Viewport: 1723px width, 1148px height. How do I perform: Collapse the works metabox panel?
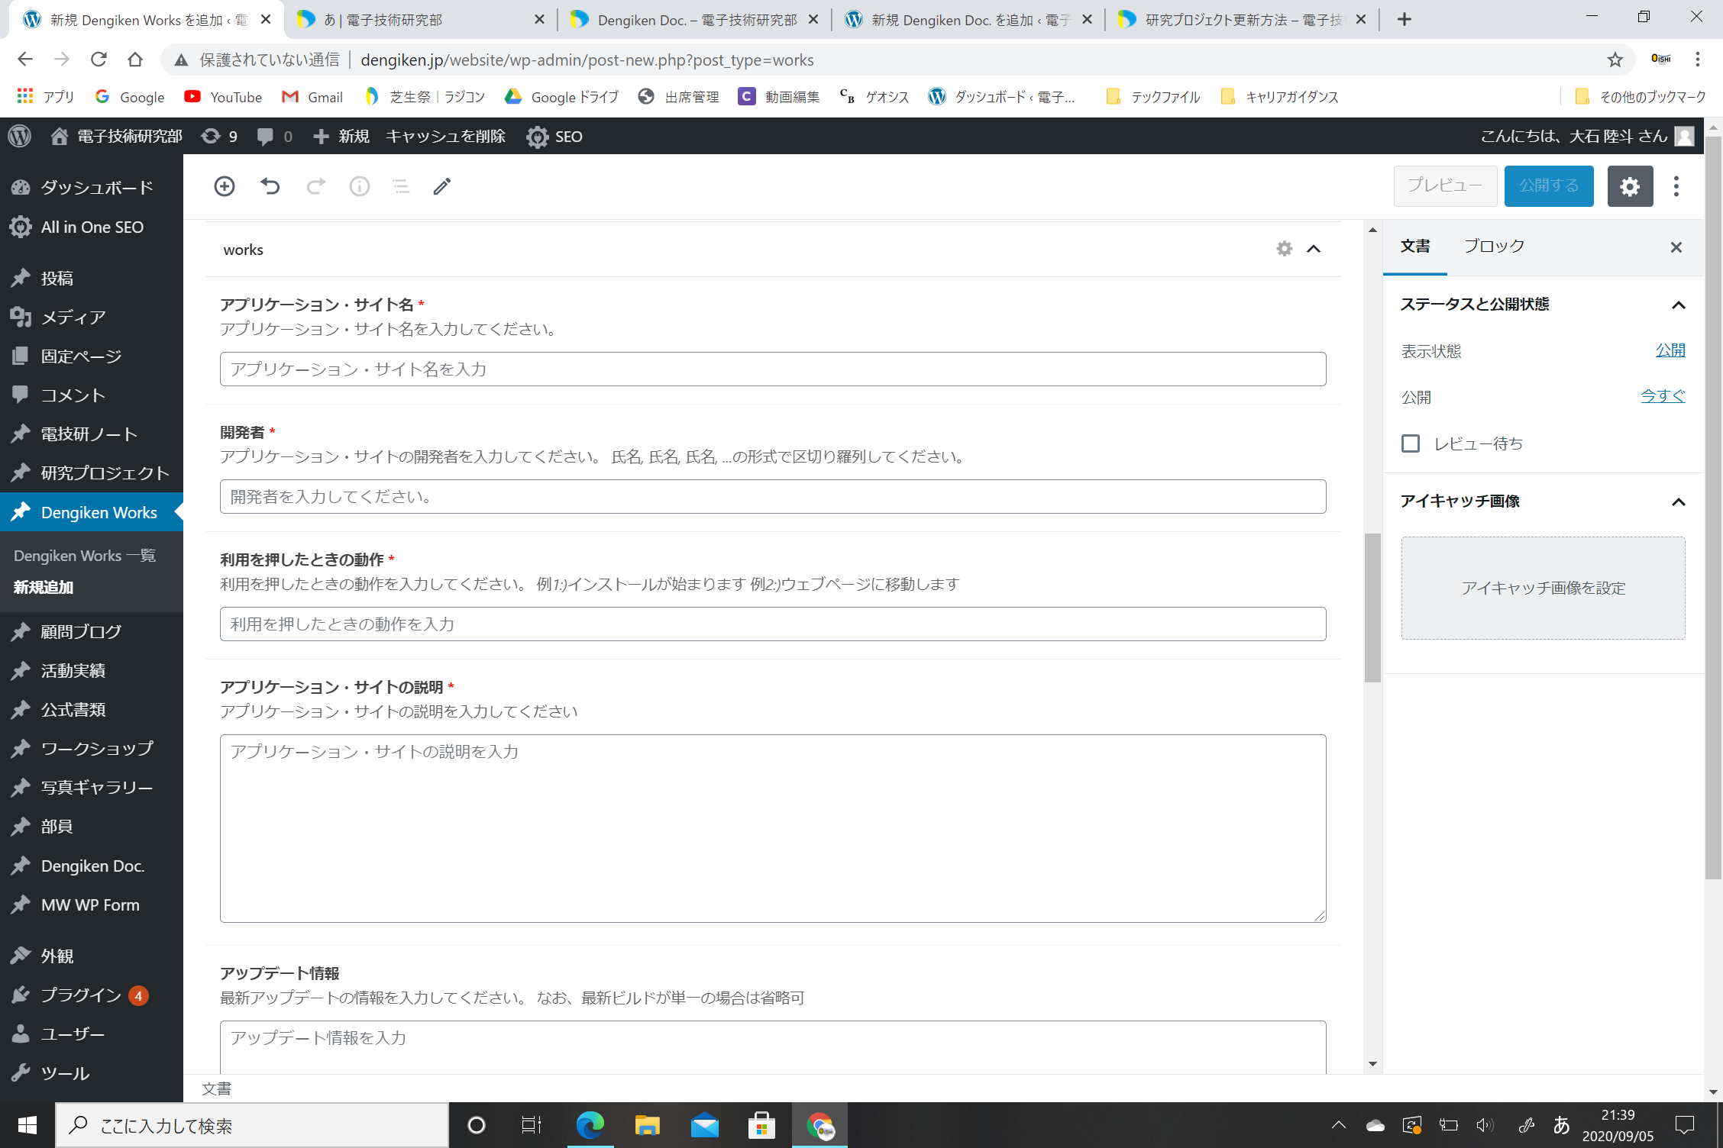pyautogui.click(x=1314, y=249)
